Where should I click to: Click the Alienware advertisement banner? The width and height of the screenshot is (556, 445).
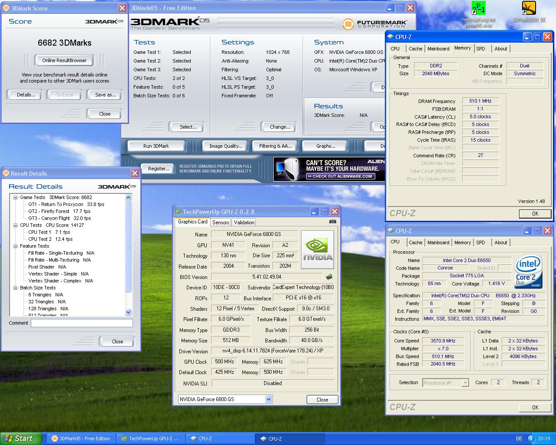[329, 169]
